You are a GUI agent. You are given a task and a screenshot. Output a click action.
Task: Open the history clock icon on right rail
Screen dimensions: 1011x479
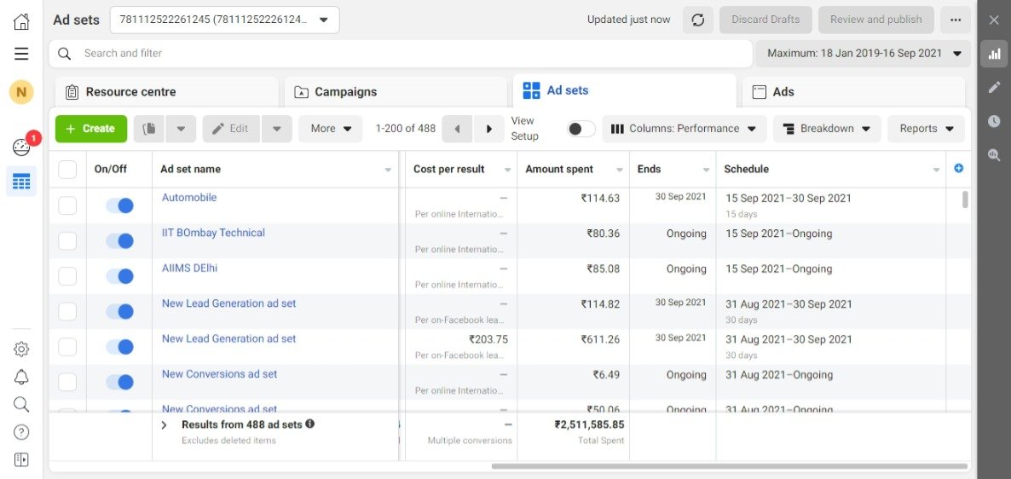[994, 120]
